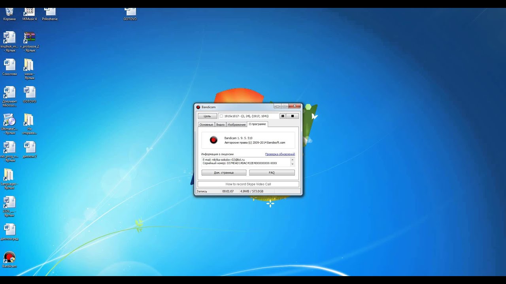Click the FAQ button
Screen dimensions: 506x284
[272, 173]
